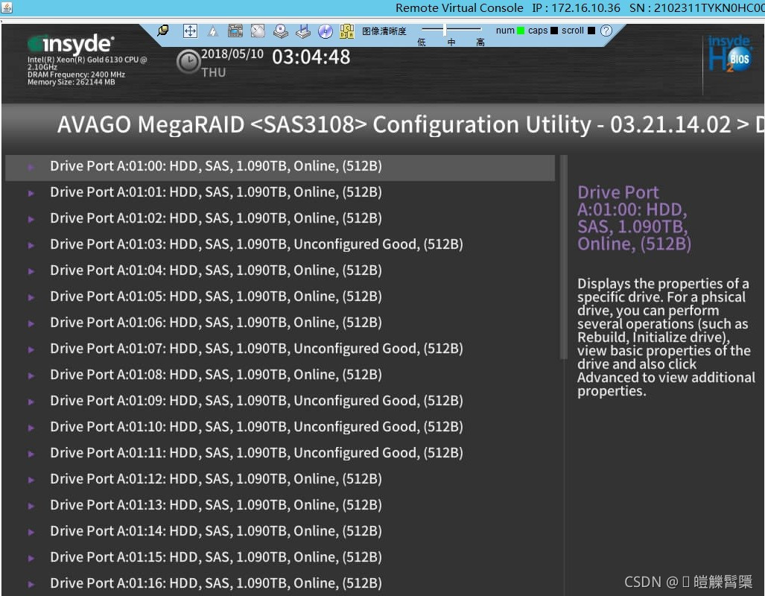Select Drive Port A:01:06 Online entry
The image size is (765, 596).
215,323
